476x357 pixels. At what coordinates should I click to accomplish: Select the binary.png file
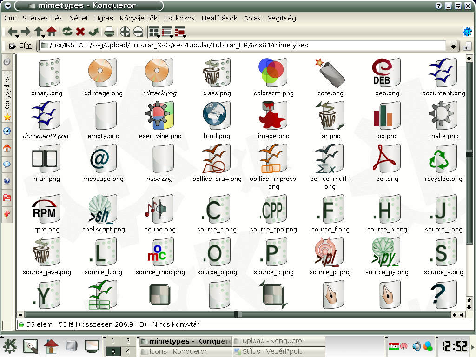46,78
